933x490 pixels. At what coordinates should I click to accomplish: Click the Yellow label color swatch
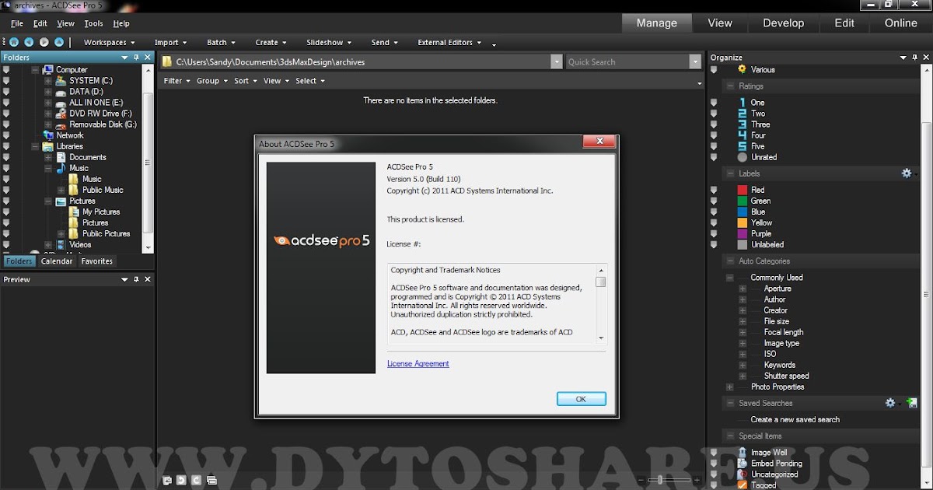pos(742,222)
